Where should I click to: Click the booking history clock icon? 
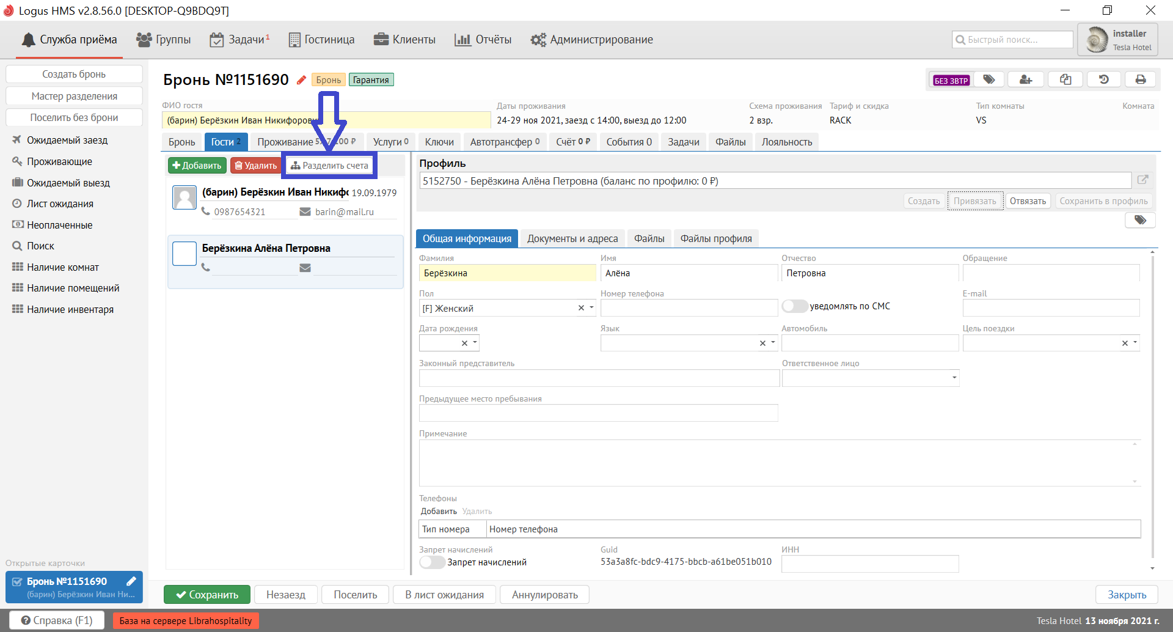1103,80
